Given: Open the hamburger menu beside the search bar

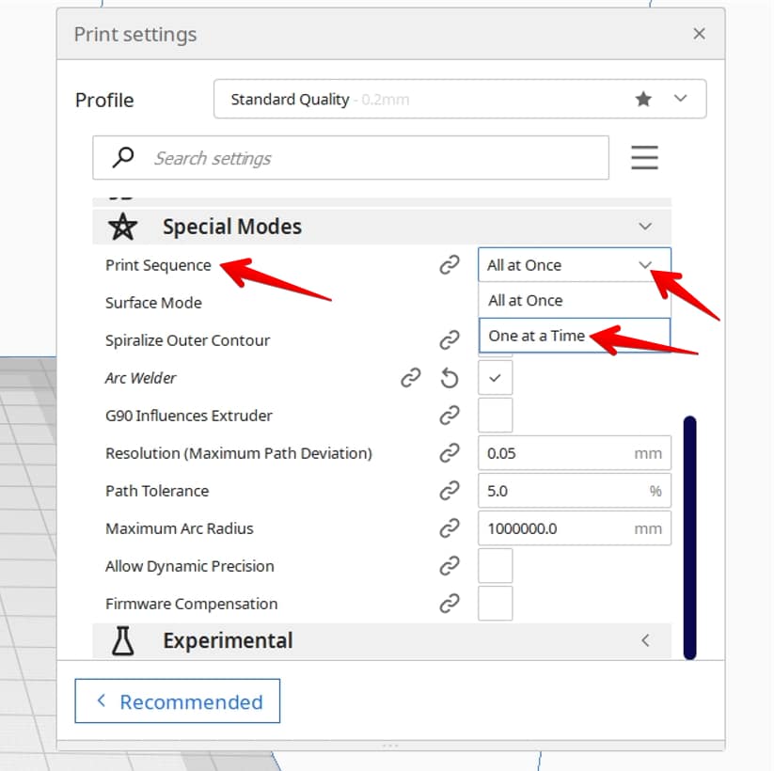Looking at the screenshot, I should 645,157.
